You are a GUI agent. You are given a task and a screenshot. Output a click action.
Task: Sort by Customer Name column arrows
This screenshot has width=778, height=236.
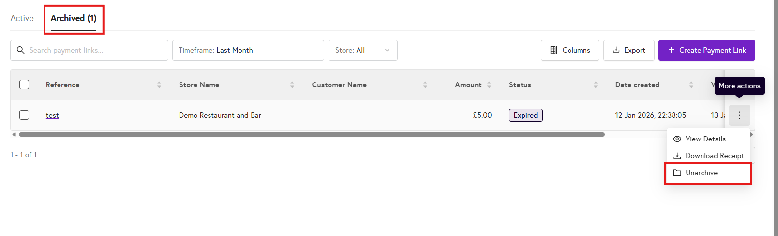click(x=425, y=85)
